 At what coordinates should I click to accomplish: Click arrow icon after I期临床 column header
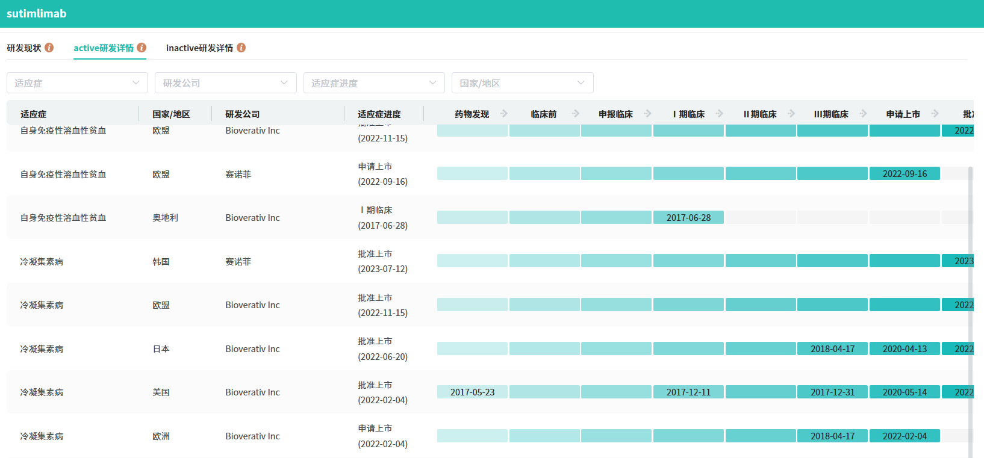click(x=720, y=114)
